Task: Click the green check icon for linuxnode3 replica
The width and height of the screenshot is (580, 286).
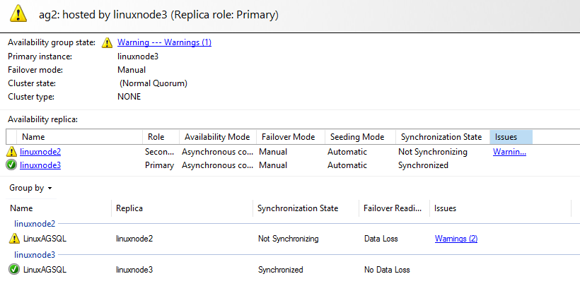Action: point(12,165)
